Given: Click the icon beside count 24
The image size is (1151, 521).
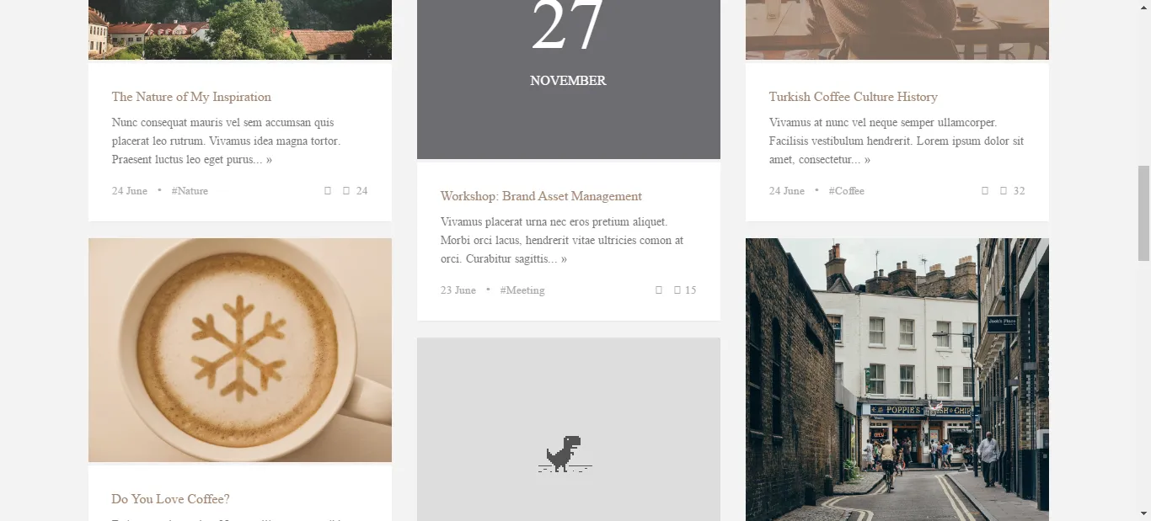Looking at the screenshot, I should click(x=346, y=191).
